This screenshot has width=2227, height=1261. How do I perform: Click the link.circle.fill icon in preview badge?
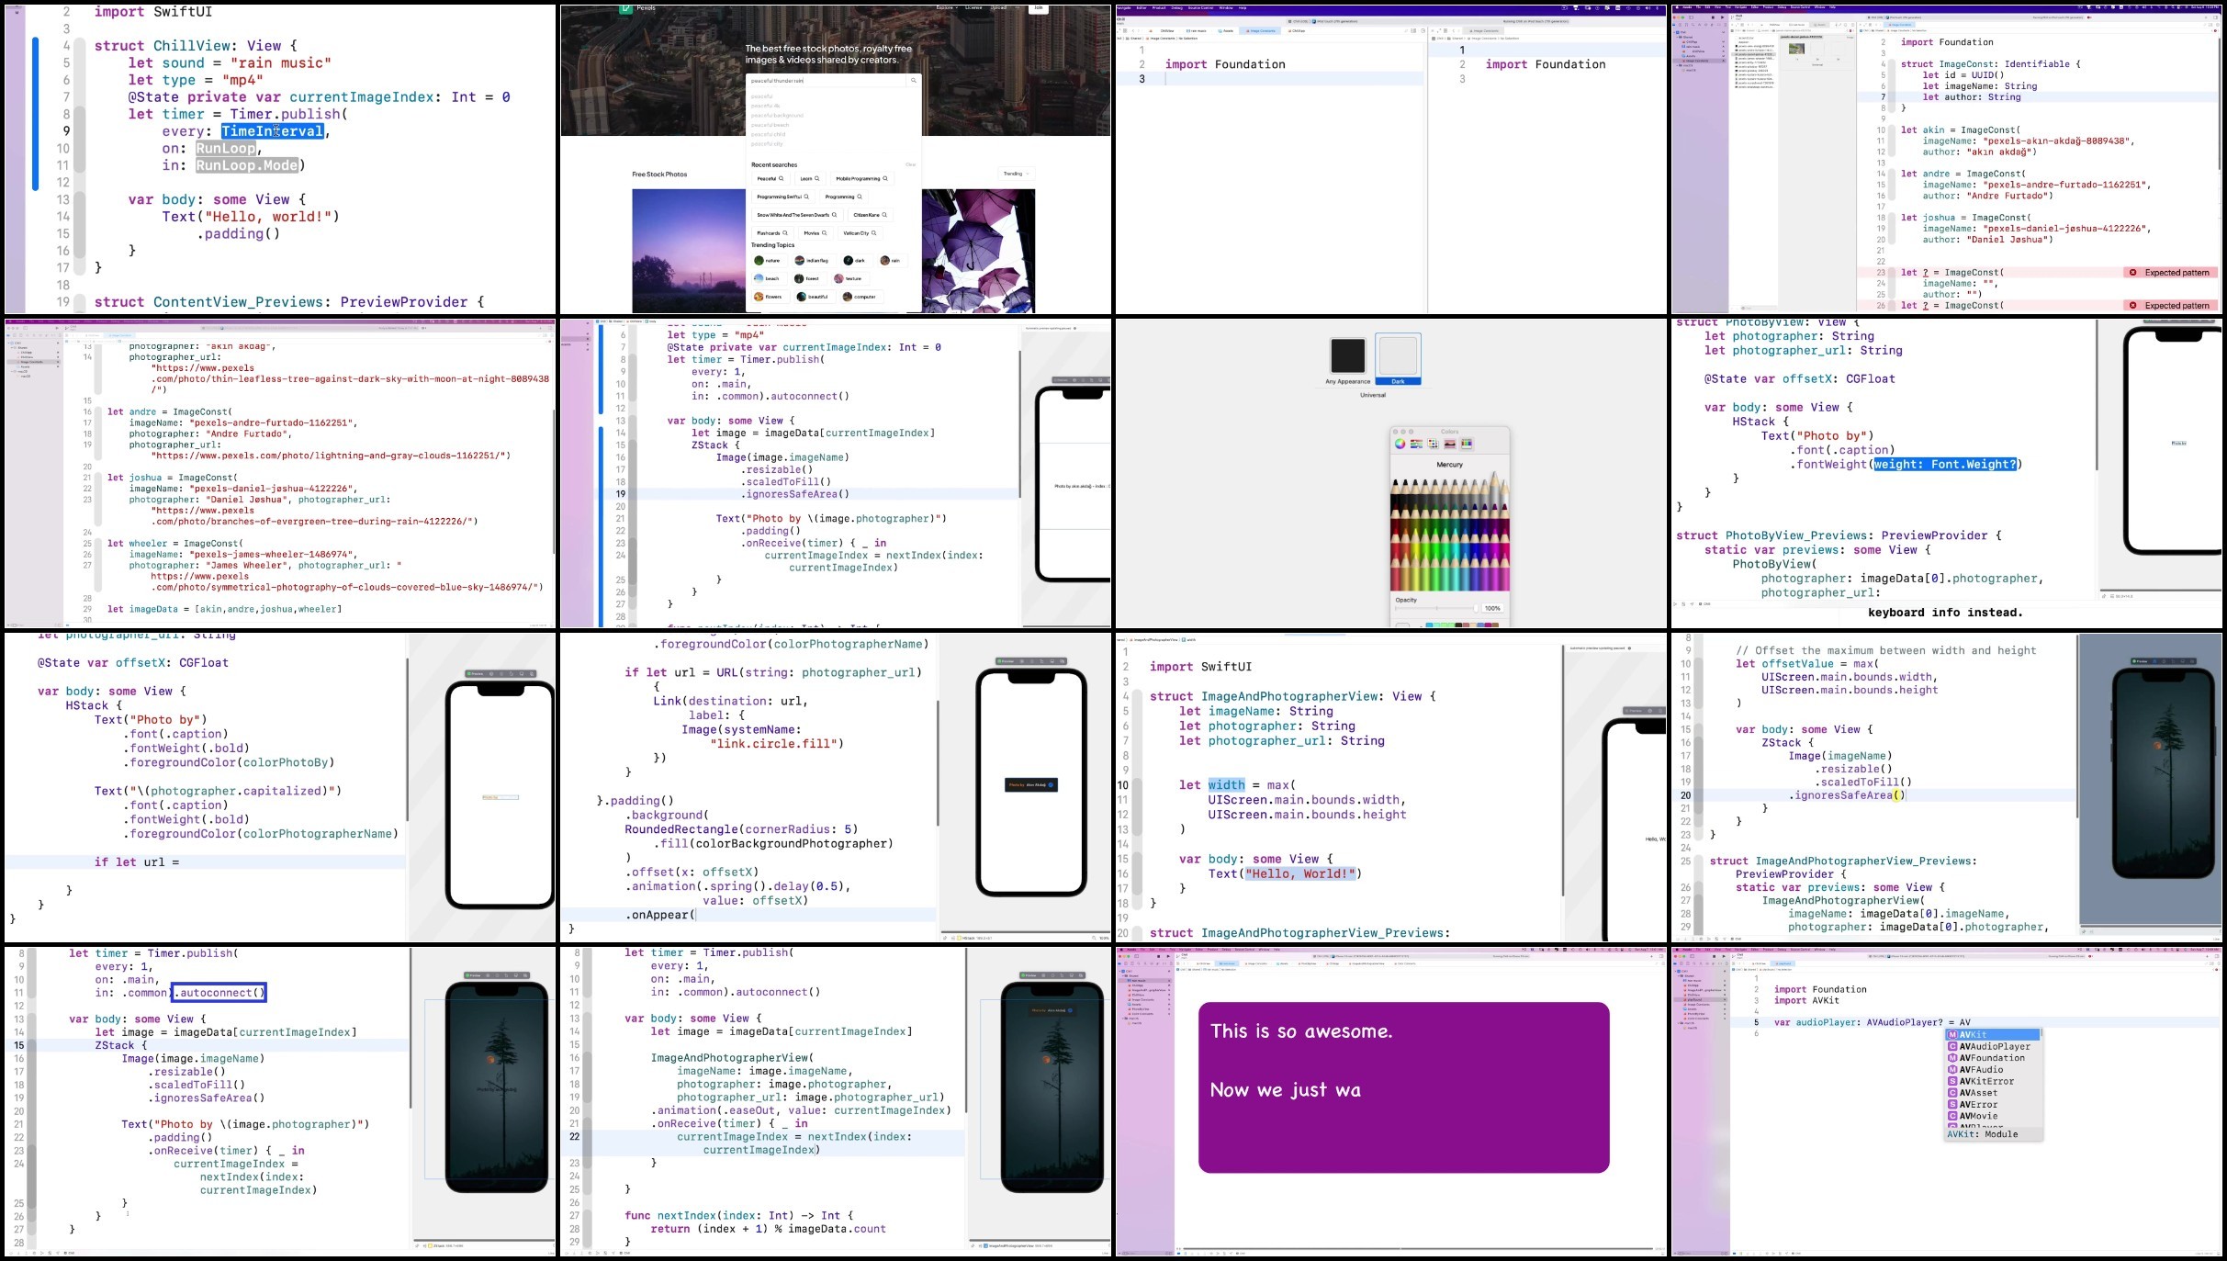click(x=1051, y=785)
